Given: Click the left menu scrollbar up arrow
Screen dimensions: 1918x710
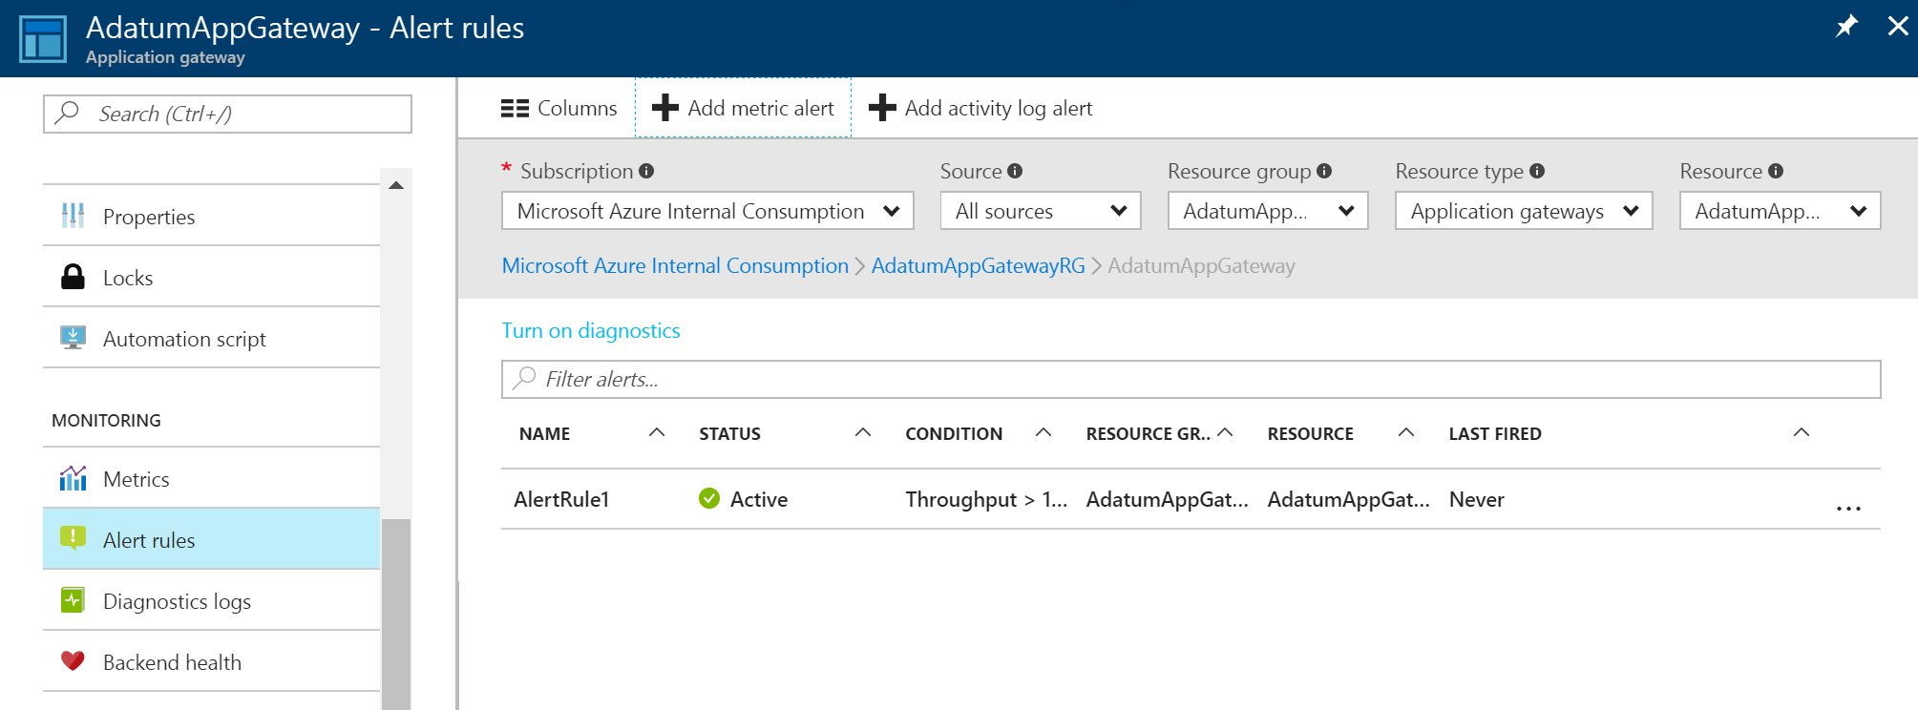Looking at the screenshot, I should point(396,184).
